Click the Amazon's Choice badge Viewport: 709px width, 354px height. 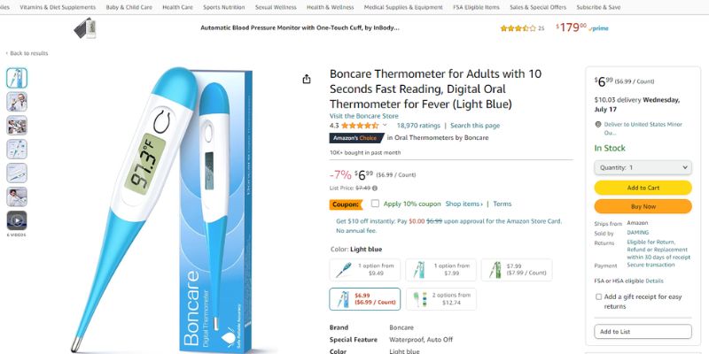click(355, 138)
